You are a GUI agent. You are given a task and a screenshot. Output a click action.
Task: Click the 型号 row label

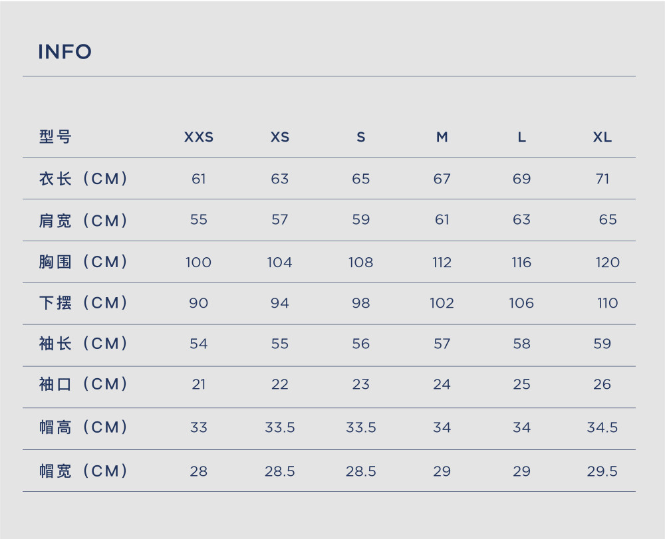tap(55, 137)
